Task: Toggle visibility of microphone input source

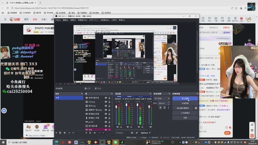Action: 106,118
